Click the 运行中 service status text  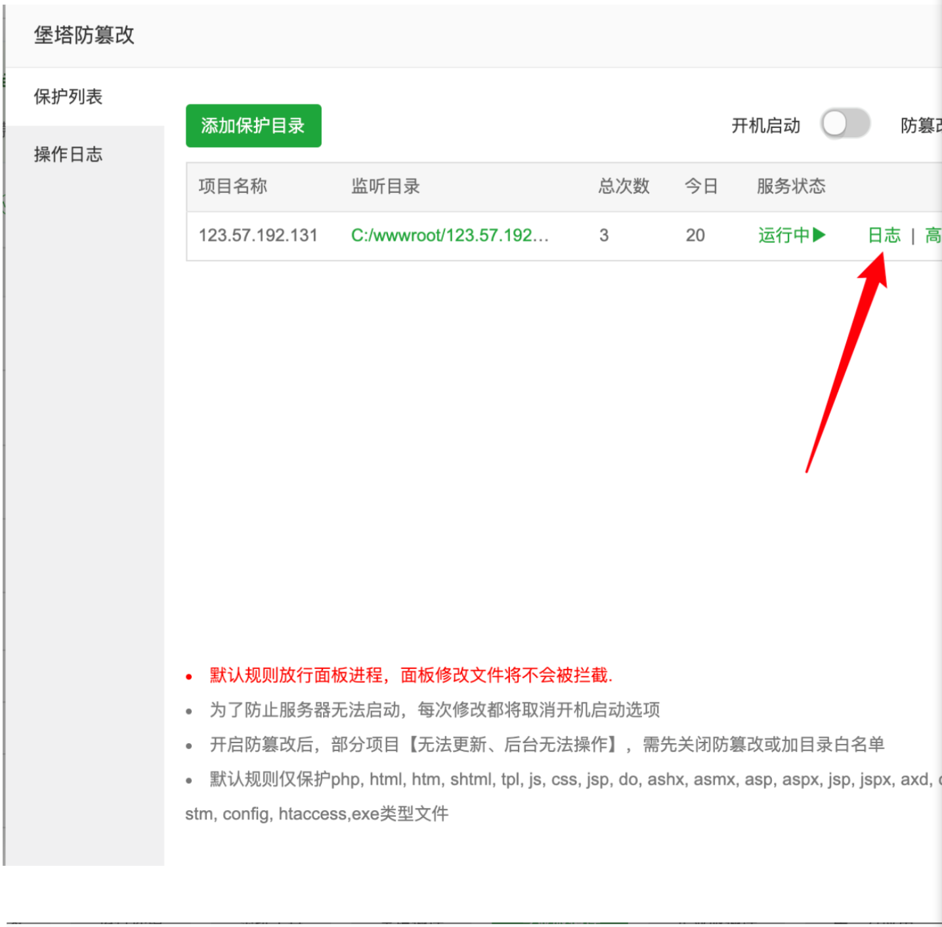tap(784, 235)
